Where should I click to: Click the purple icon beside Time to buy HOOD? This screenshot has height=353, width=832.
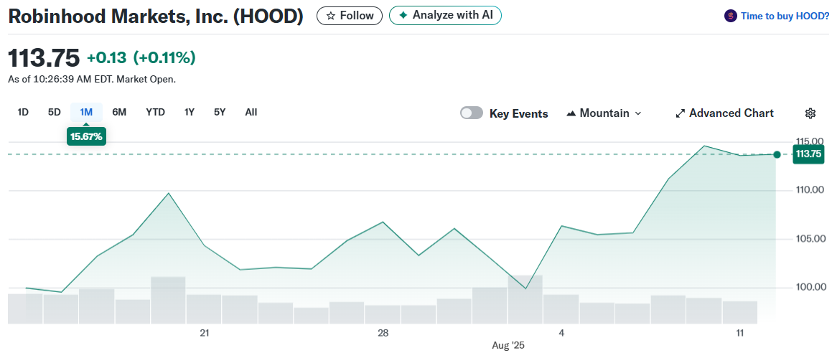731,16
